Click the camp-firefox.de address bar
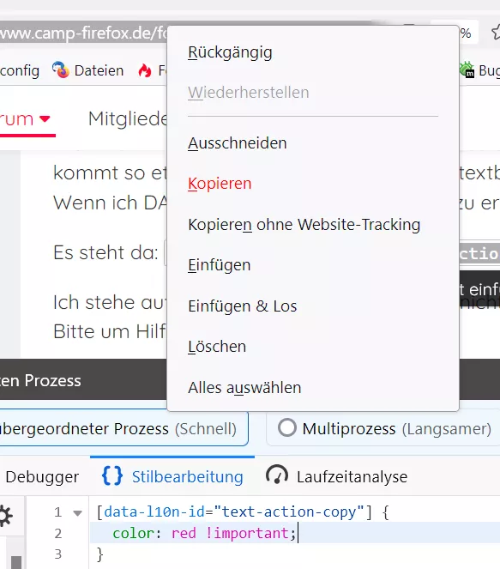This screenshot has height=569, width=500. click(x=83, y=33)
